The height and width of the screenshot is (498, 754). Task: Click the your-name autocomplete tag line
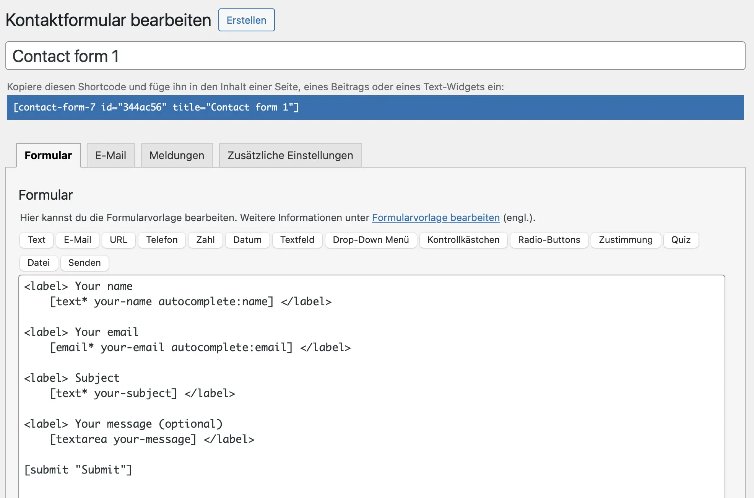coord(191,301)
